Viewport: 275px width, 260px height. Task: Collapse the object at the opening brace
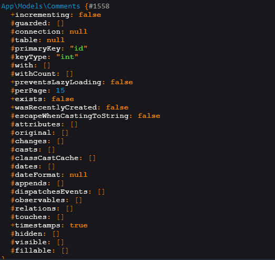[86, 6]
